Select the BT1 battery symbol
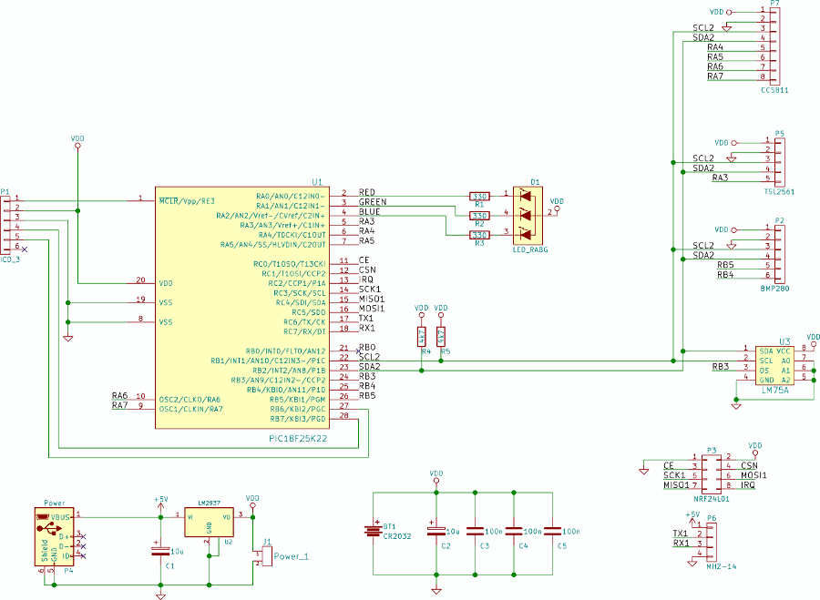This screenshot has width=820, height=600. click(x=373, y=531)
